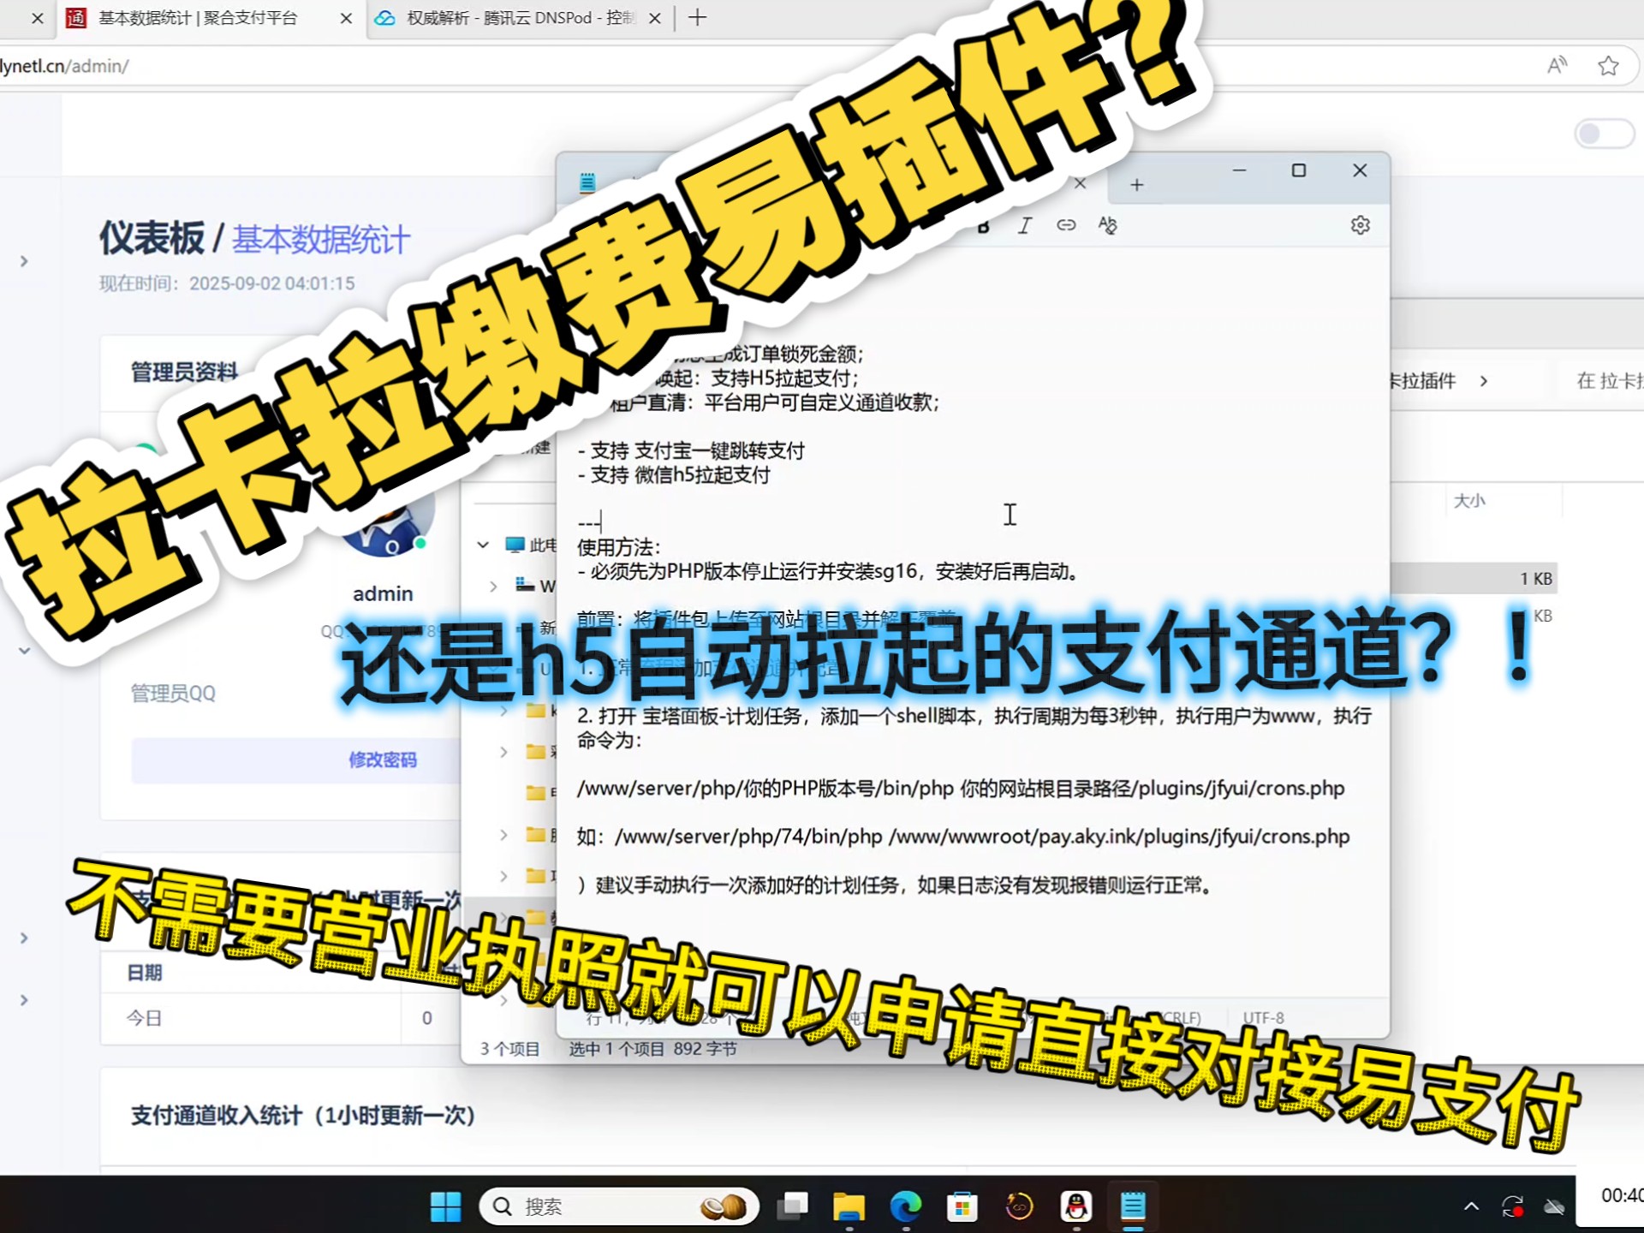Click the taskbar search box
The width and height of the screenshot is (1644, 1233).
coord(618,1206)
